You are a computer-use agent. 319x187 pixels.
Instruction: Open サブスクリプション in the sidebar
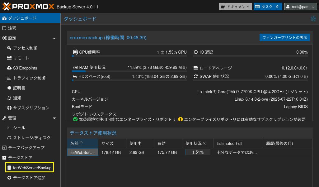30,108
